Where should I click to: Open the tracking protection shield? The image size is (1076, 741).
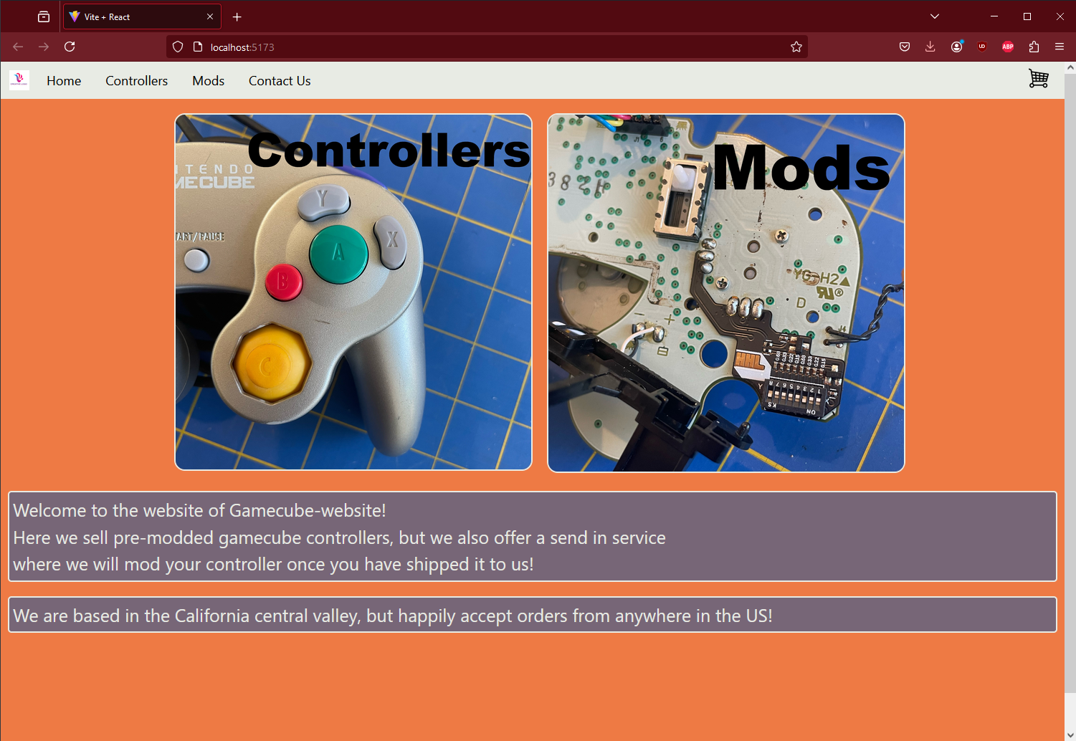coord(177,47)
